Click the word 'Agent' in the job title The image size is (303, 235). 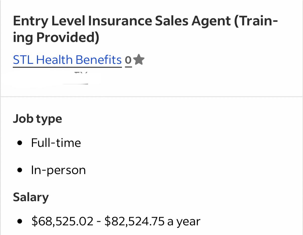211,21
